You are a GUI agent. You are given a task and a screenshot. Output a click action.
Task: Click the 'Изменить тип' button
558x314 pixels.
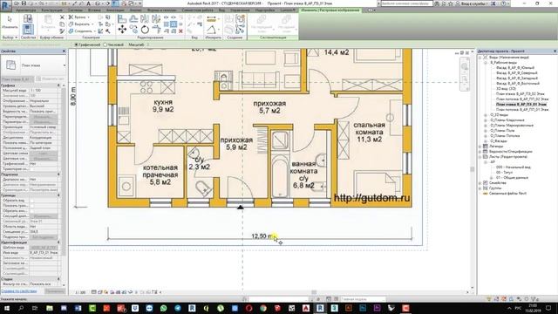click(51, 79)
